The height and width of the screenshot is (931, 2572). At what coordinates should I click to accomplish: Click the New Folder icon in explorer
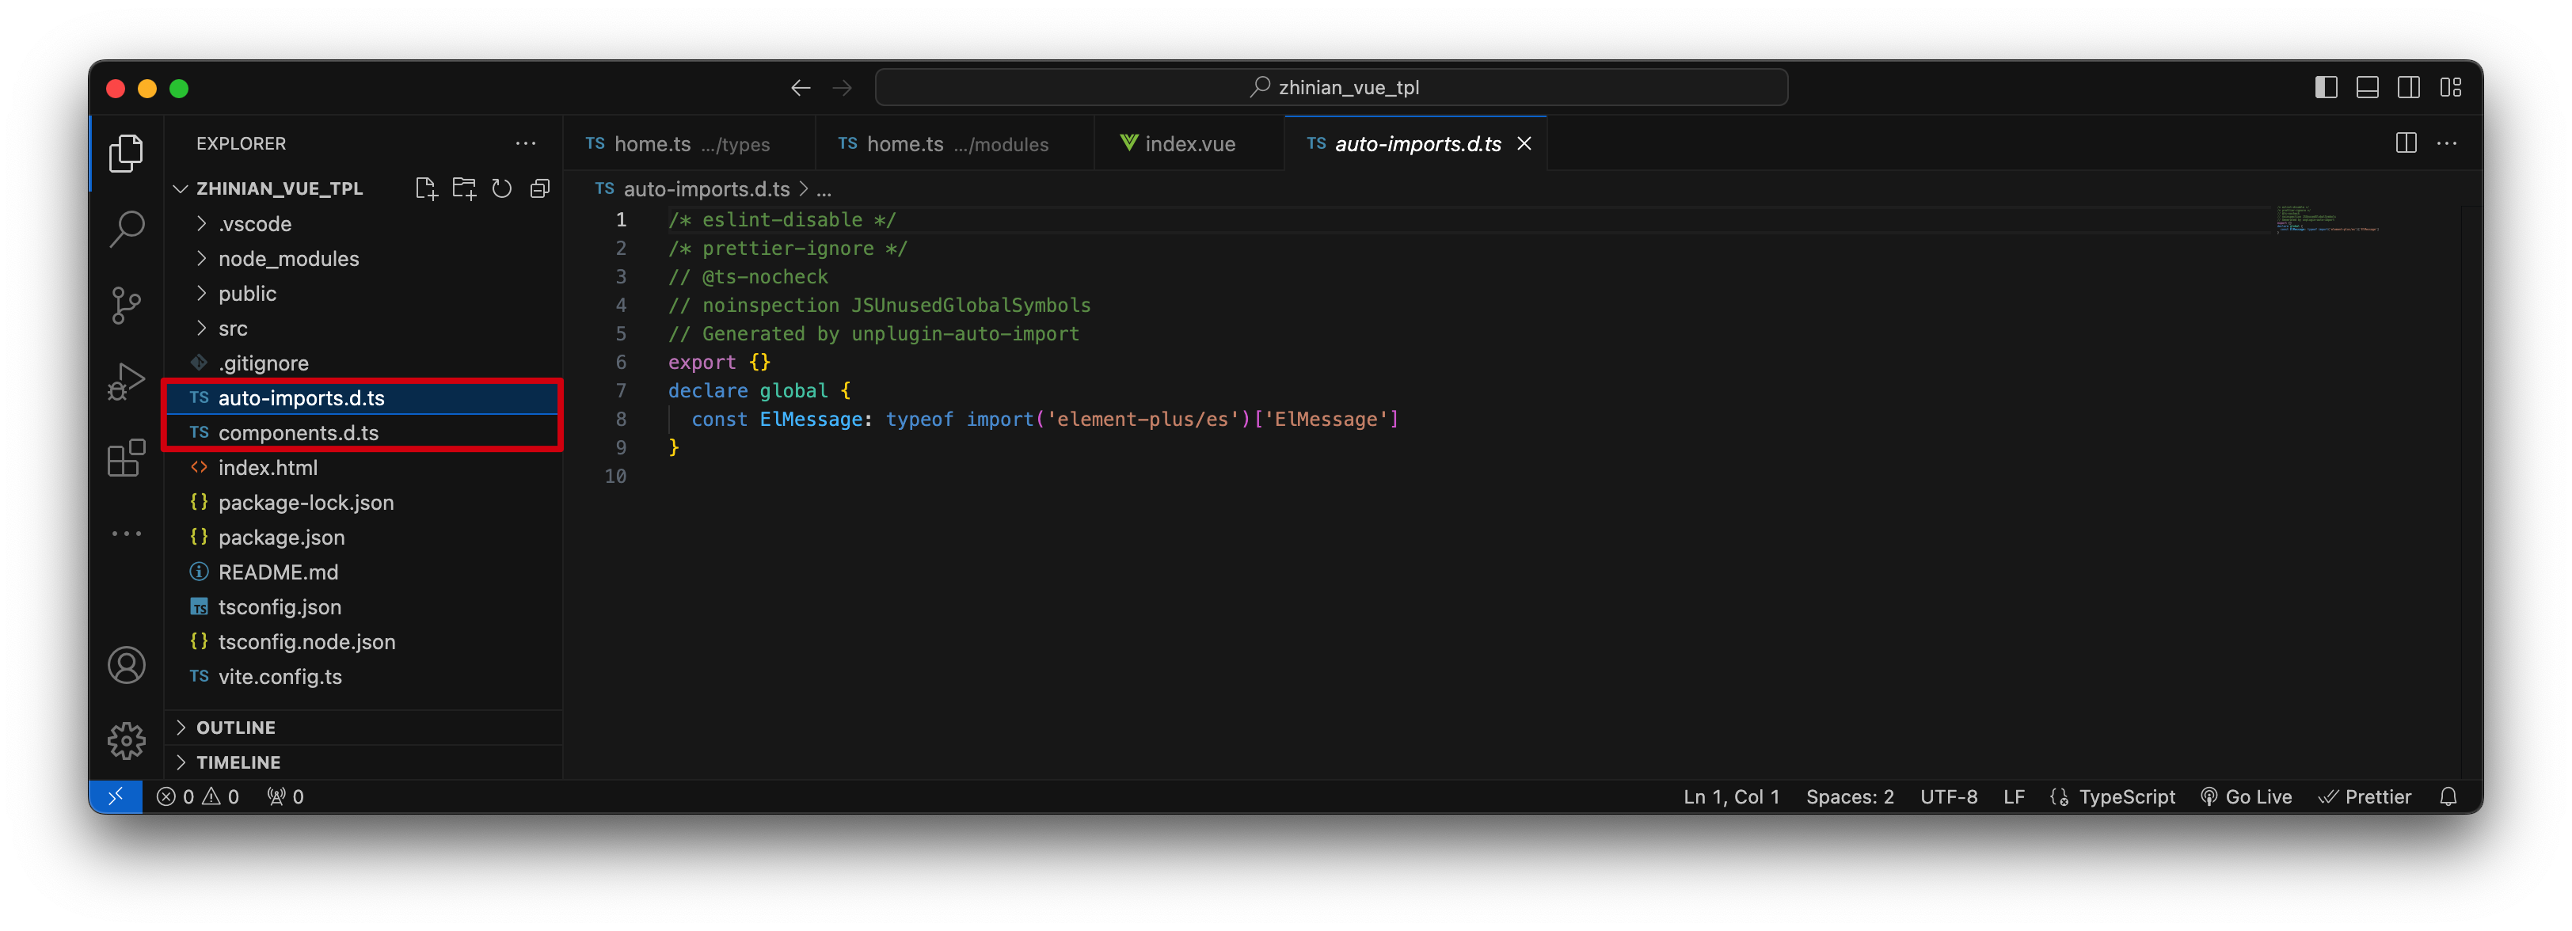pos(464,188)
